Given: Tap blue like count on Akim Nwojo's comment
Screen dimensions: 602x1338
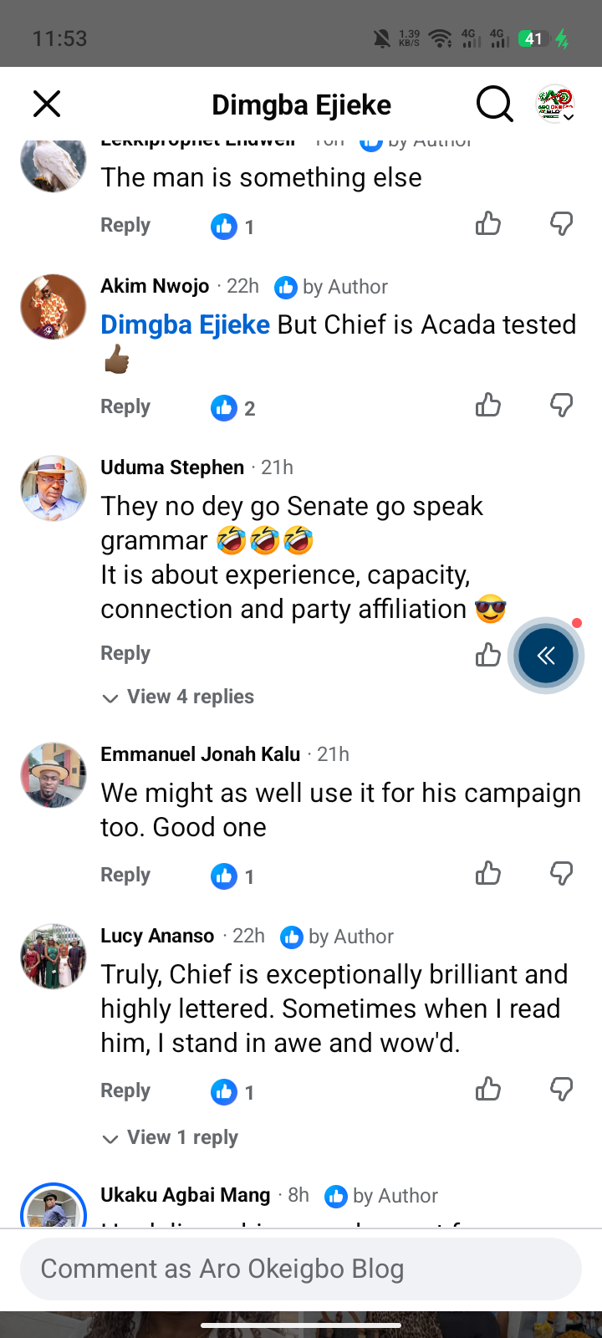Looking at the screenshot, I should [233, 408].
